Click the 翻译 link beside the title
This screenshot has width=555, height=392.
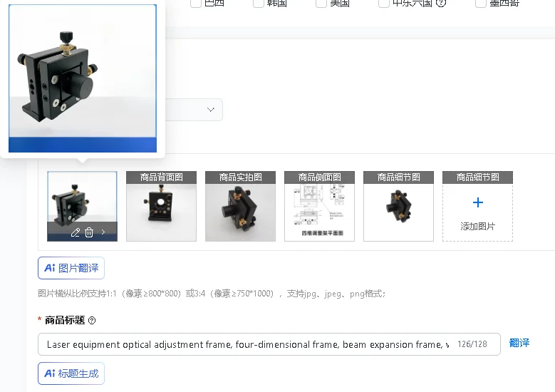[519, 343]
